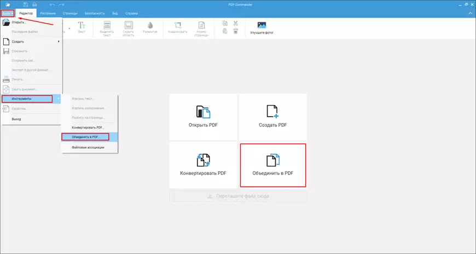This screenshot has width=476, height=254.
Task: Click Инструменты in the File menu
Action: (32, 99)
